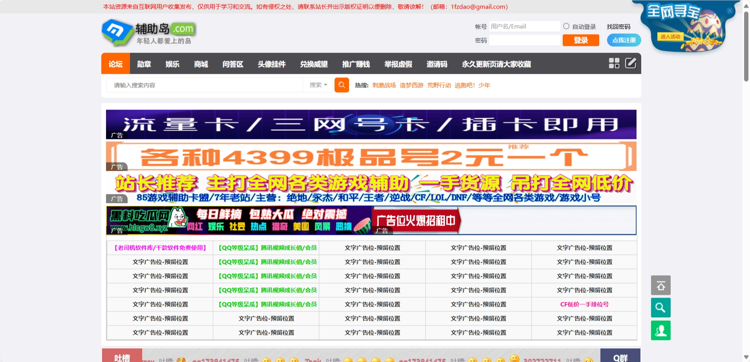
Task: Click the CF低价一手排位号 ad link
Action: [584, 304]
